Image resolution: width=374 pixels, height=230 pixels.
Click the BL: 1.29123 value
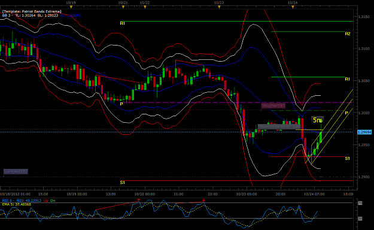point(48,16)
